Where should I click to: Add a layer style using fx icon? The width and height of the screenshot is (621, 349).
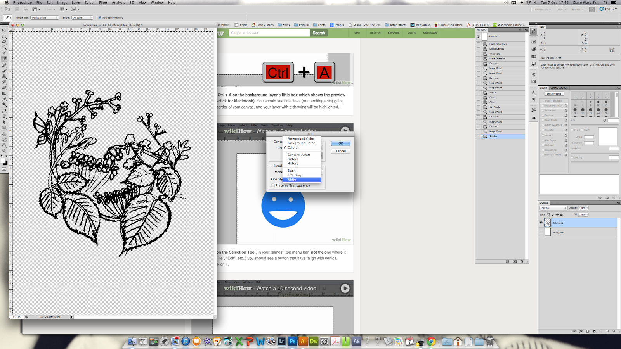tap(581, 331)
